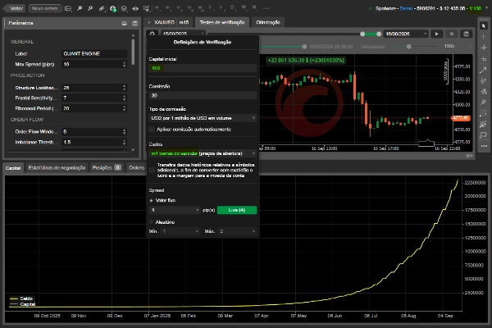Open the chart type bars icon
Image resolution: width=492 pixels, height=328 pixels.
coord(102,8)
